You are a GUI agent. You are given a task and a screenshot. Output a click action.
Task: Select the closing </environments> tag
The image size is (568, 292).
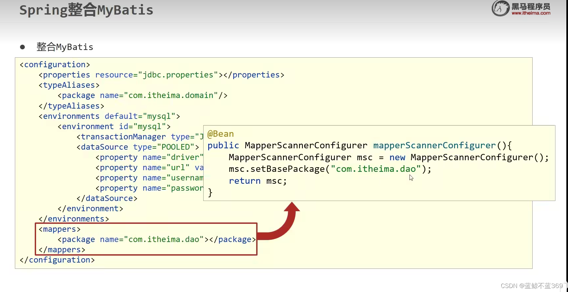(x=74, y=219)
